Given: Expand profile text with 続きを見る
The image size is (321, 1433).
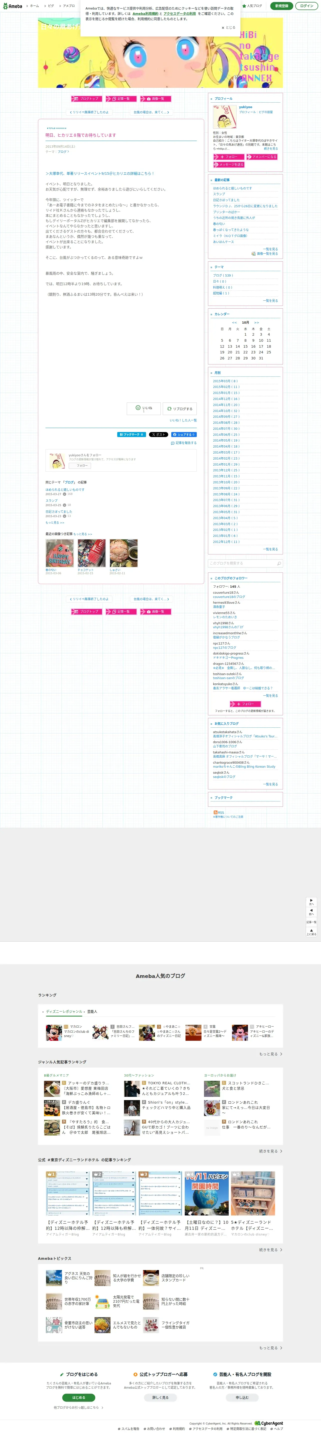Looking at the screenshot, I should (271, 148).
